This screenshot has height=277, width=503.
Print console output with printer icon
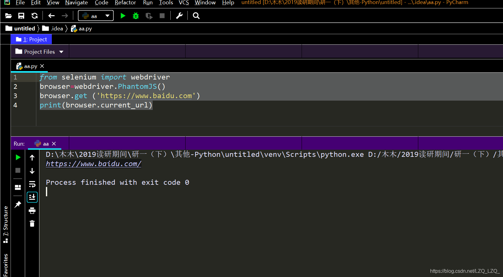pyautogui.click(x=32, y=211)
